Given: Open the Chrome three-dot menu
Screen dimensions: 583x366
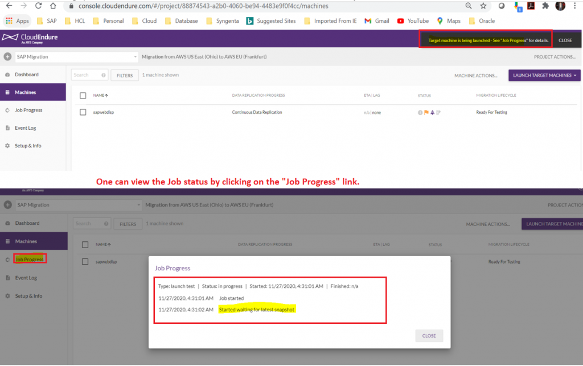Looking at the screenshot, I should point(575,6).
